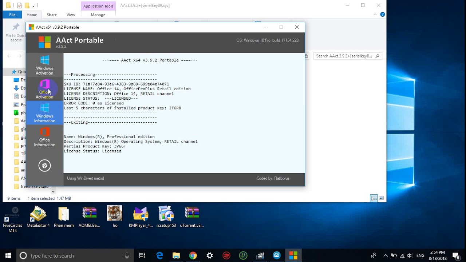Open File Explorer help question mark
466x262 pixels.
click(382, 15)
